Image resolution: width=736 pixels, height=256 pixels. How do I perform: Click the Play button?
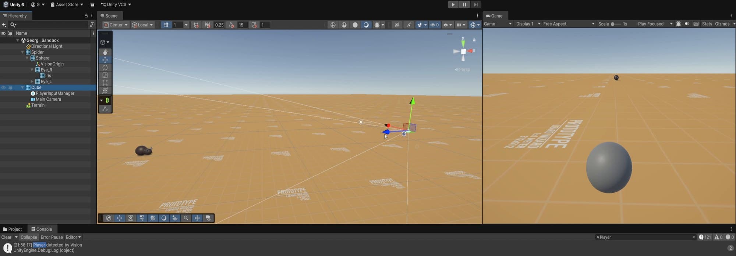coord(453,4)
